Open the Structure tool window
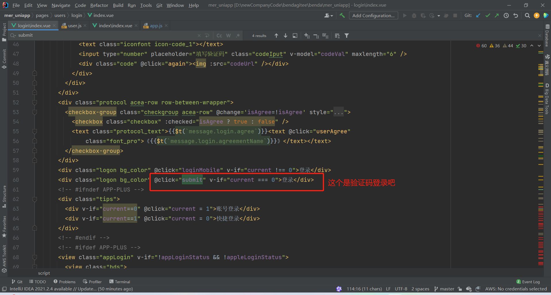The width and height of the screenshot is (551, 295). pyautogui.click(x=4, y=196)
